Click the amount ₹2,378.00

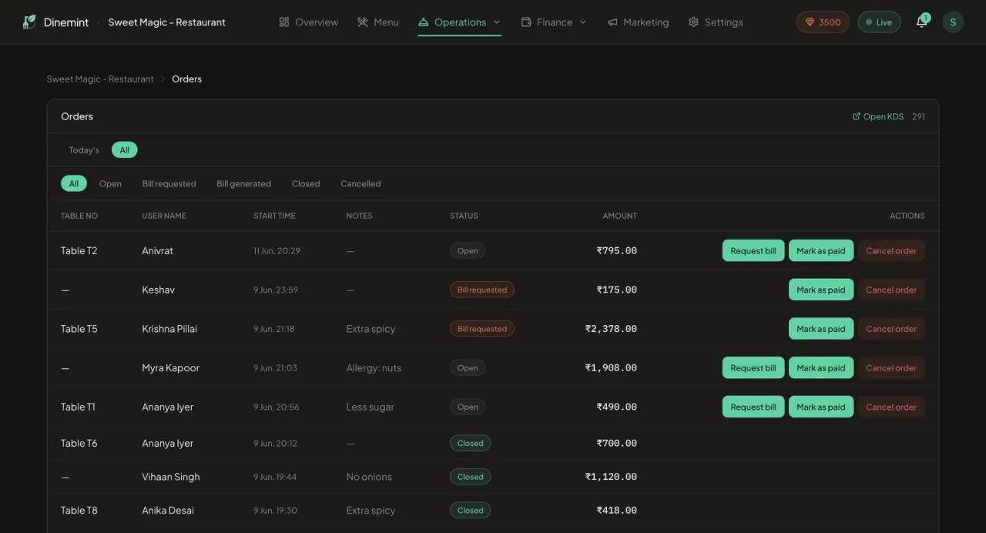coord(611,329)
